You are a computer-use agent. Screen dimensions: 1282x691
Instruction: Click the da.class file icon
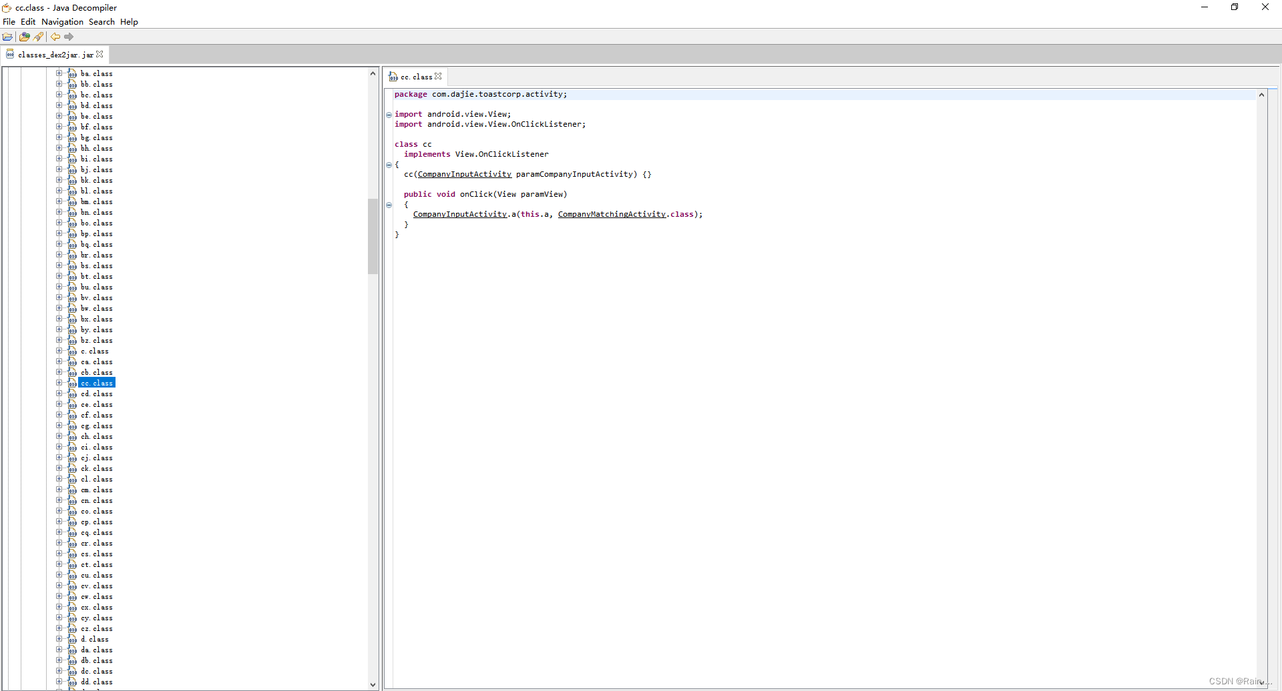click(x=72, y=650)
